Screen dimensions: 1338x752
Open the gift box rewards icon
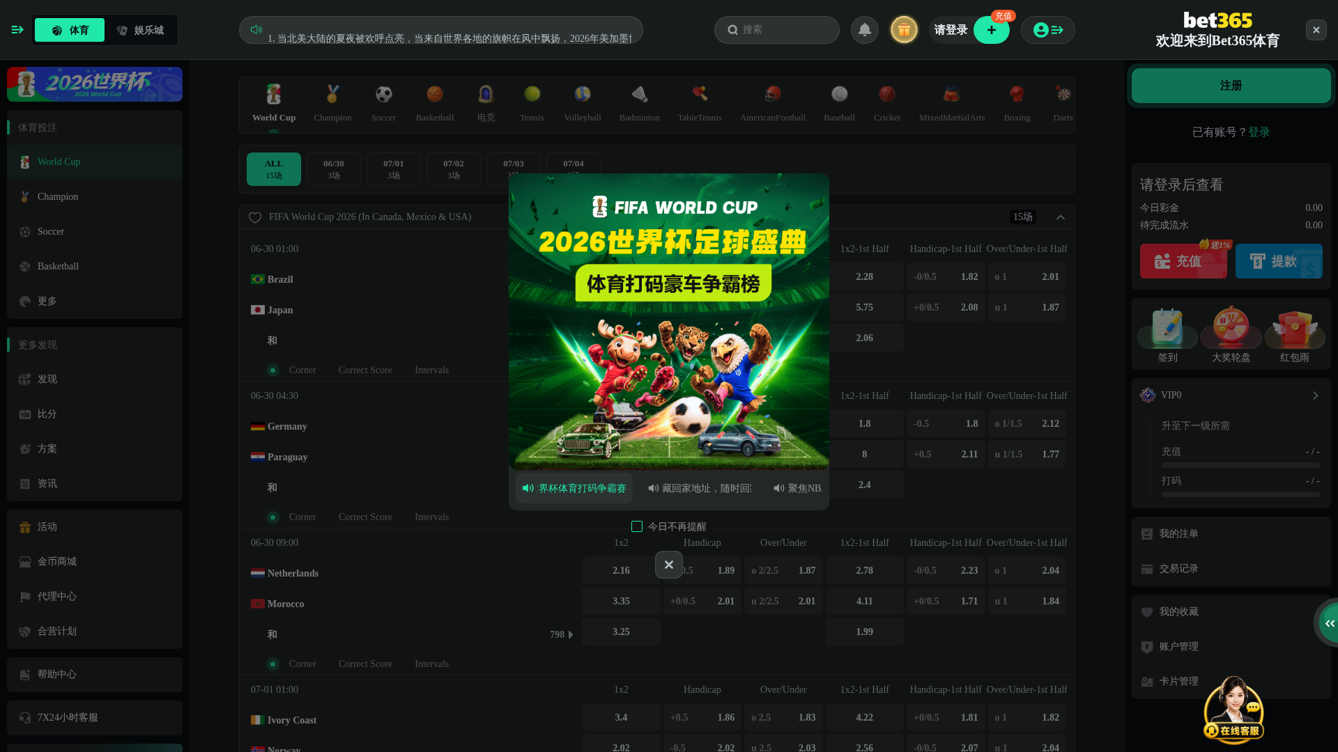(x=904, y=30)
